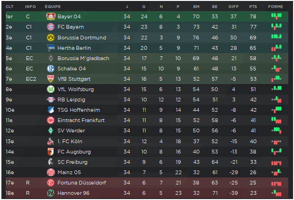Click the Borussia Dortmund BVB badge
This screenshot has height=200, width=294.
coord(50,38)
